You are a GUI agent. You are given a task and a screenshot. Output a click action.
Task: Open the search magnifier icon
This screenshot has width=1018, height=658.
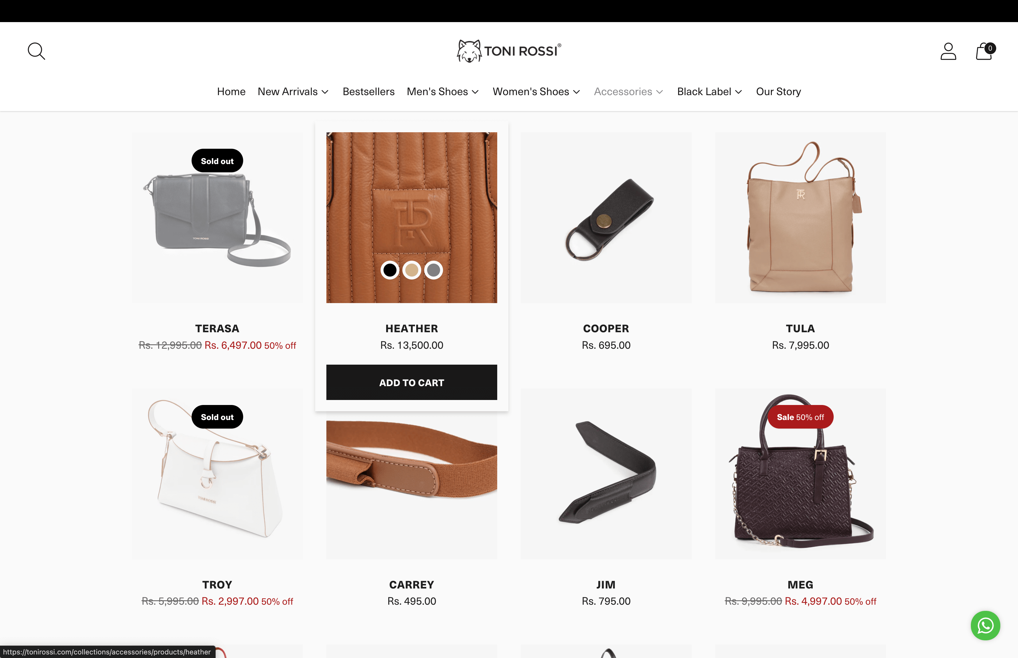point(36,51)
